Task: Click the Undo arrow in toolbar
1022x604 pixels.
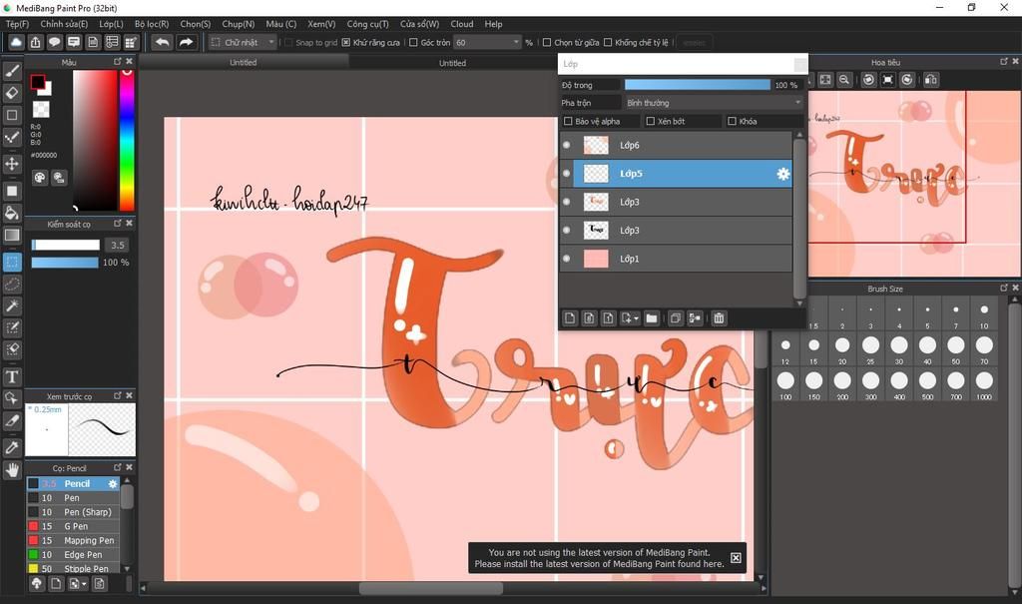Action: tap(162, 42)
